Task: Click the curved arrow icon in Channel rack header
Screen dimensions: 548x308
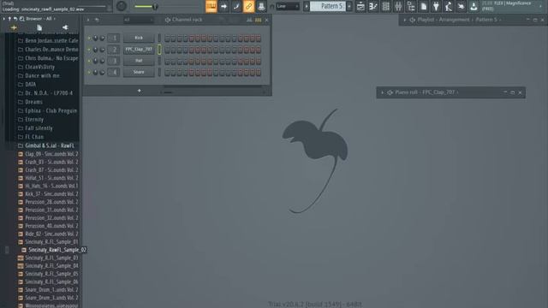Action: point(97,20)
